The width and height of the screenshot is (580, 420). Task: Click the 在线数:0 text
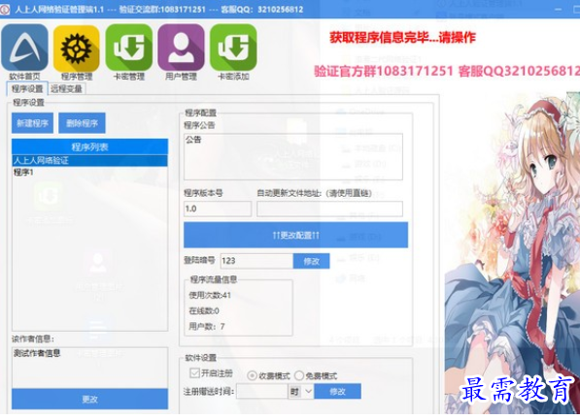click(204, 311)
